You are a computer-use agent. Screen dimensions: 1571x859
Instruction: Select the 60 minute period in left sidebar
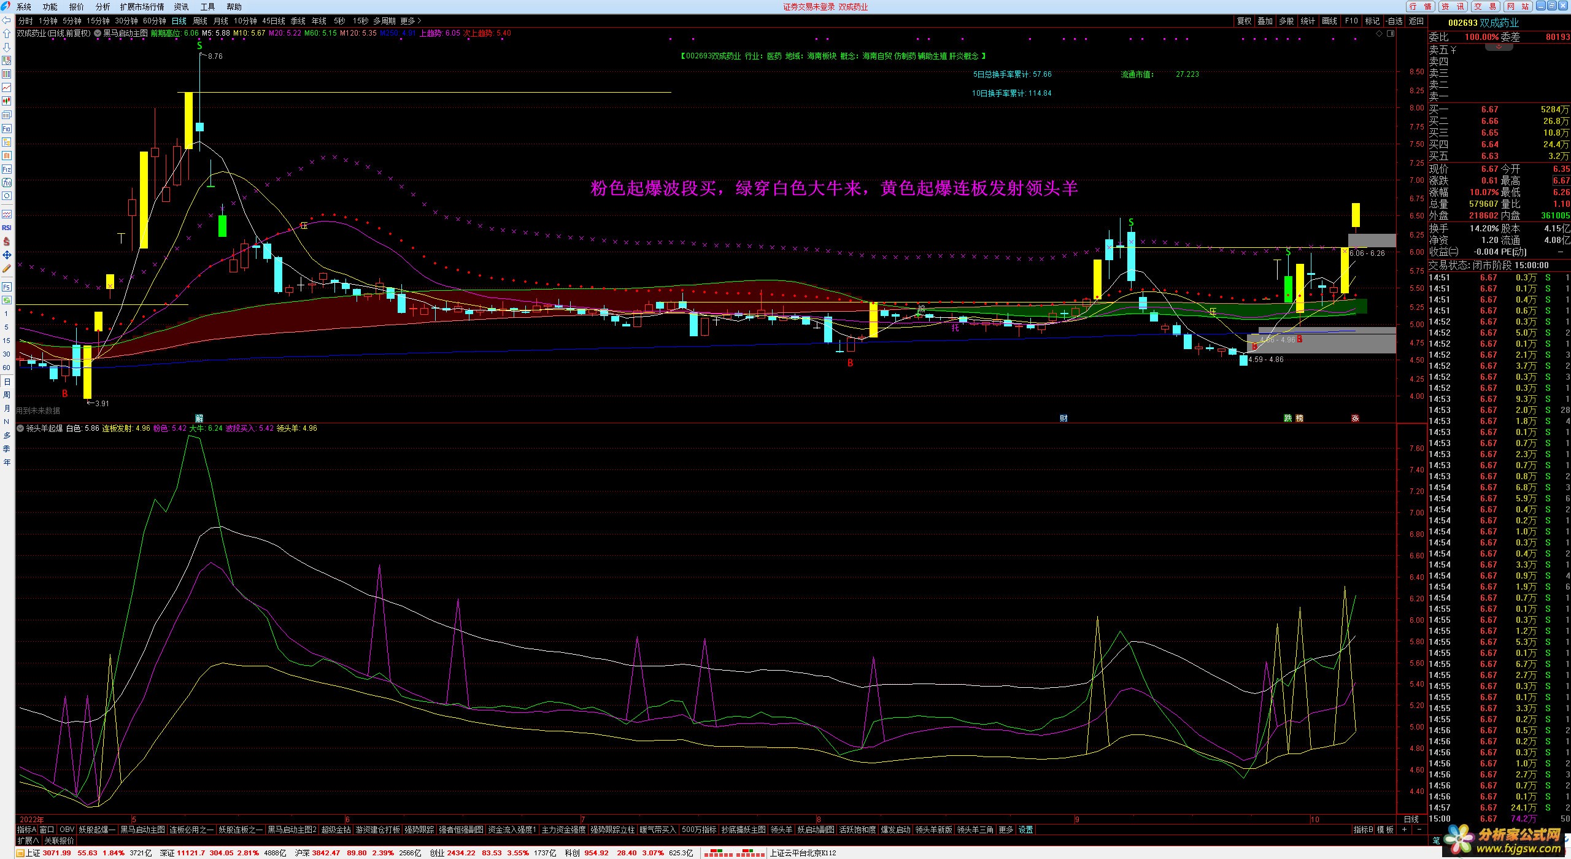point(7,368)
